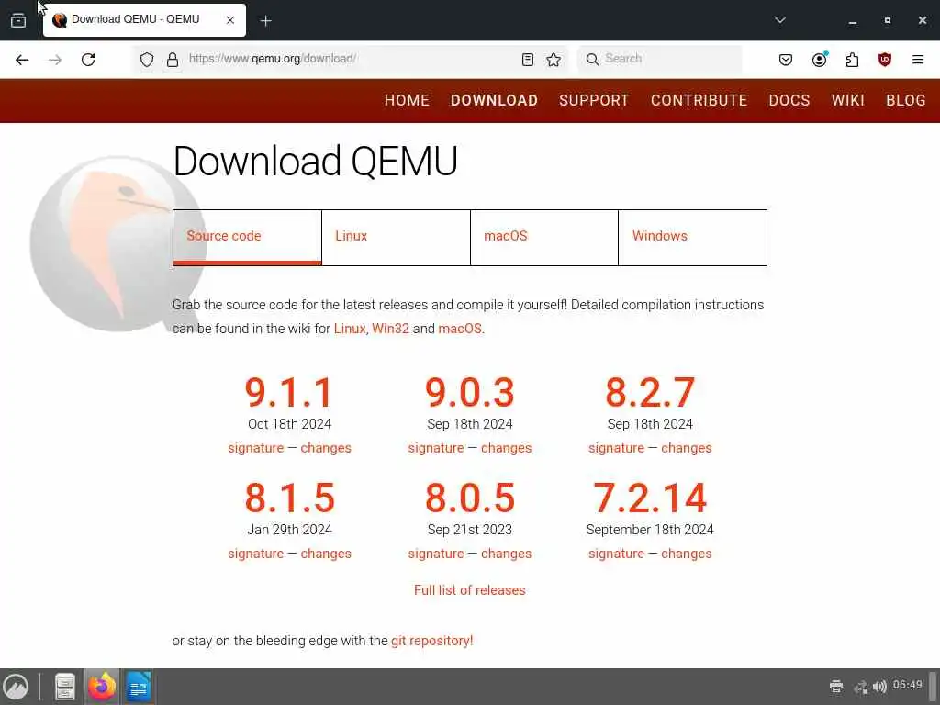Click the printer tray icon

[x=835, y=686]
